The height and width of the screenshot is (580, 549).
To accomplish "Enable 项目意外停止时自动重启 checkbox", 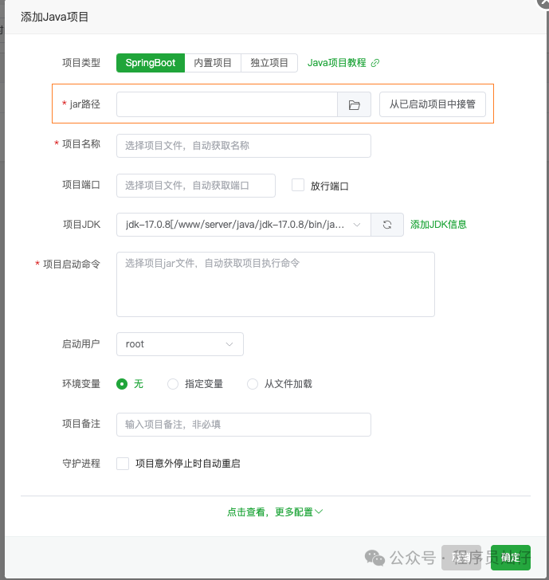I will (x=123, y=464).
